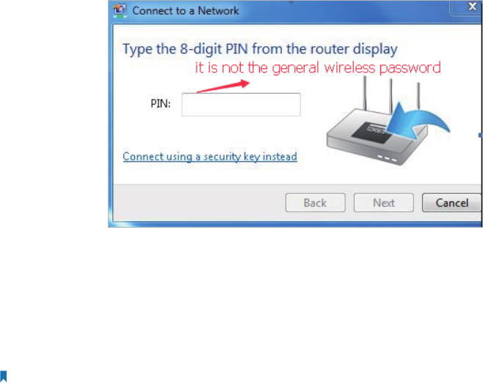The height and width of the screenshot is (383, 483).
Task: Click the router's front LED indicators
Action: tap(387, 159)
